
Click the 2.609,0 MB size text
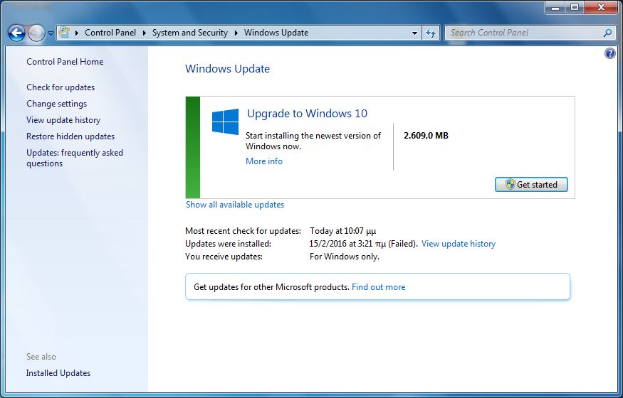pos(426,136)
